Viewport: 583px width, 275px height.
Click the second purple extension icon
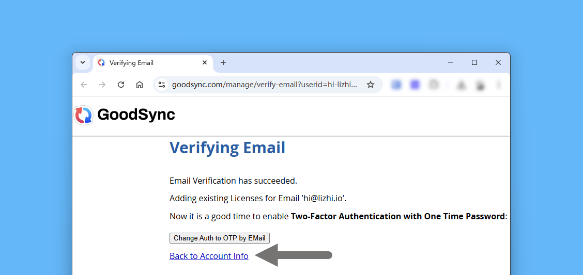click(x=415, y=85)
